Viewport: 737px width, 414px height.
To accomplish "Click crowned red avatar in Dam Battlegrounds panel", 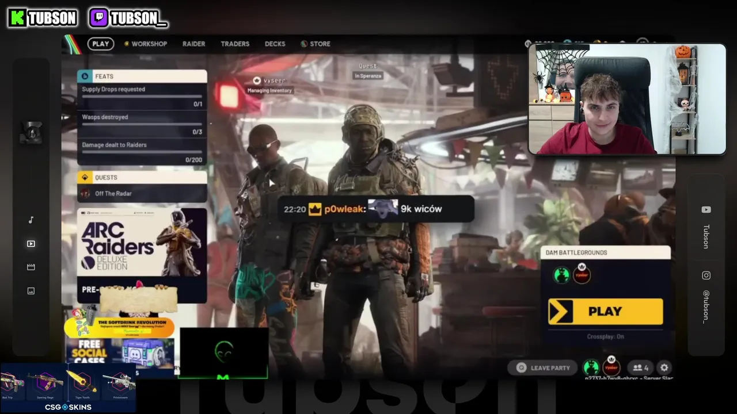I will tap(582, 274).
